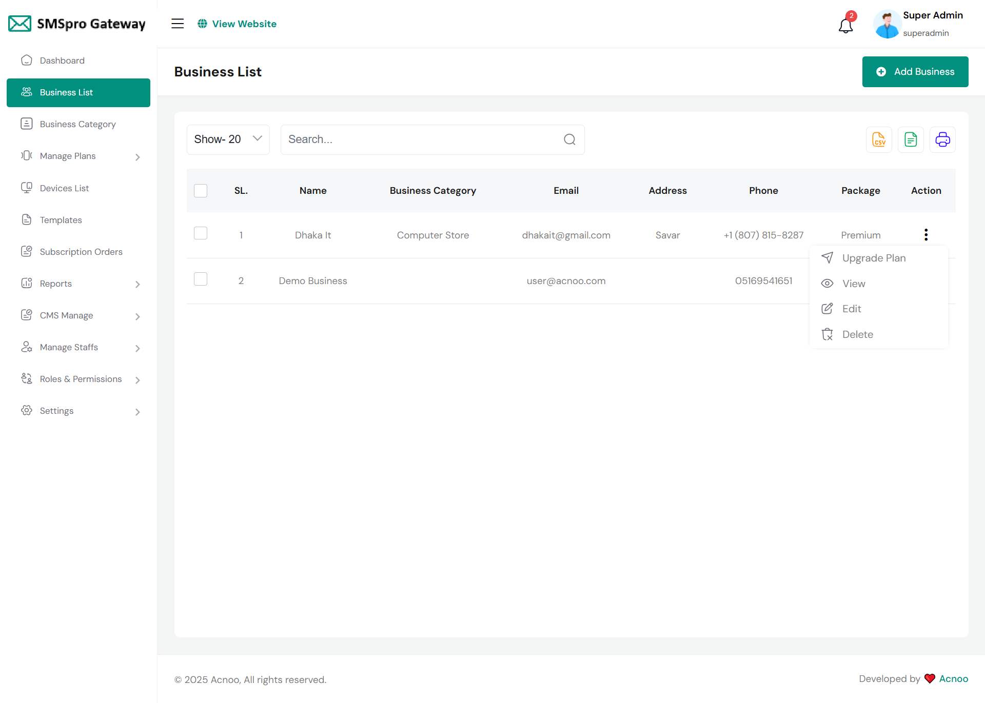Screen dimensions: 985x703
Task: Click the green Excel export icon
Action: [x=911, y=139]
